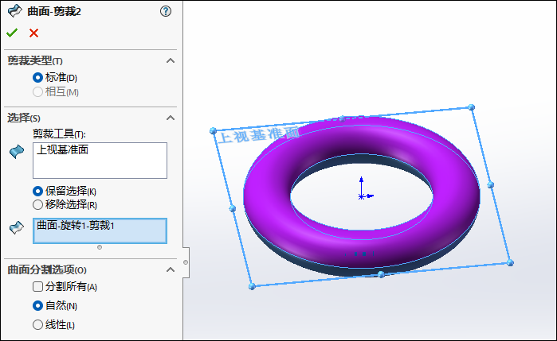The height and width of the screenshot is (341, 557).
Task: Collapse the 选择(S) section
Action: [171, 118]
